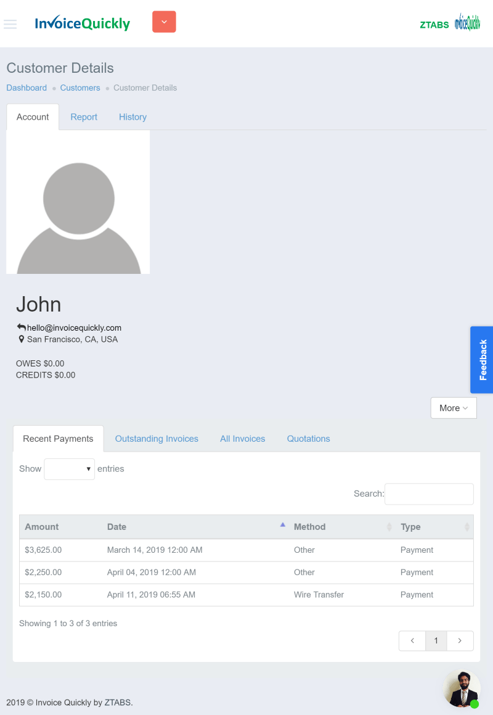This screenshot has height=715, width=493.
Task: Go to next page of payments
Action: tap(460, 640)
